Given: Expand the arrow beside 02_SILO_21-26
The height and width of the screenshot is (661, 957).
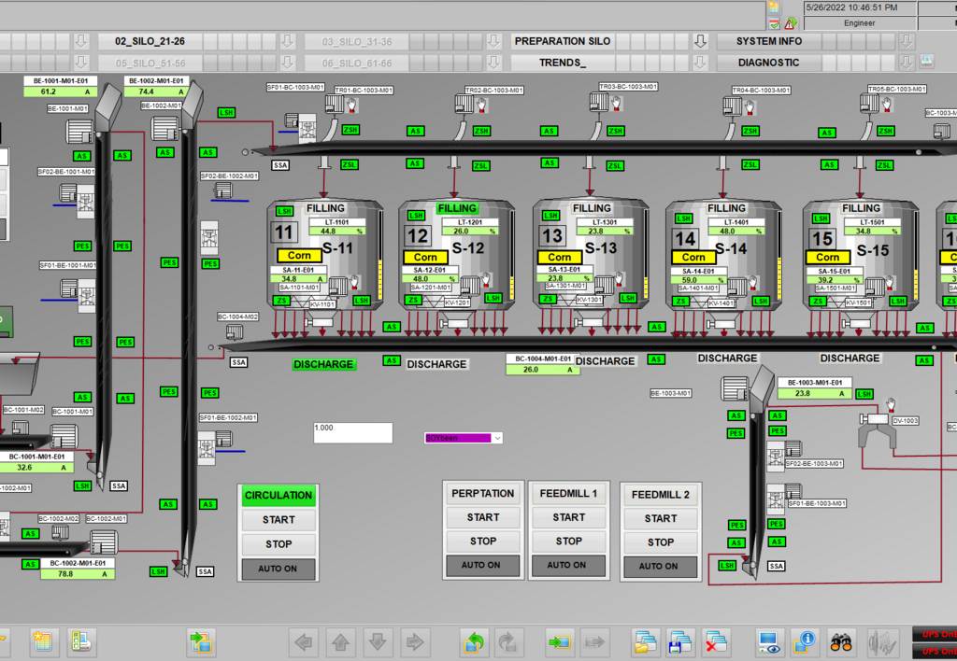Looking at the screenshot, I should pos(287,42).
